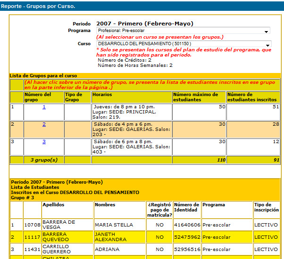Click the '¿Registró pago de matrícula?' header
Screen dimensions: 284x259
159,210
